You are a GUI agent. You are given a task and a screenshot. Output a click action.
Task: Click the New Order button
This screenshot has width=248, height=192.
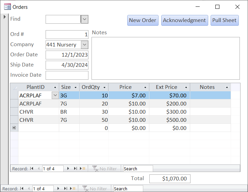coord(143,20)
